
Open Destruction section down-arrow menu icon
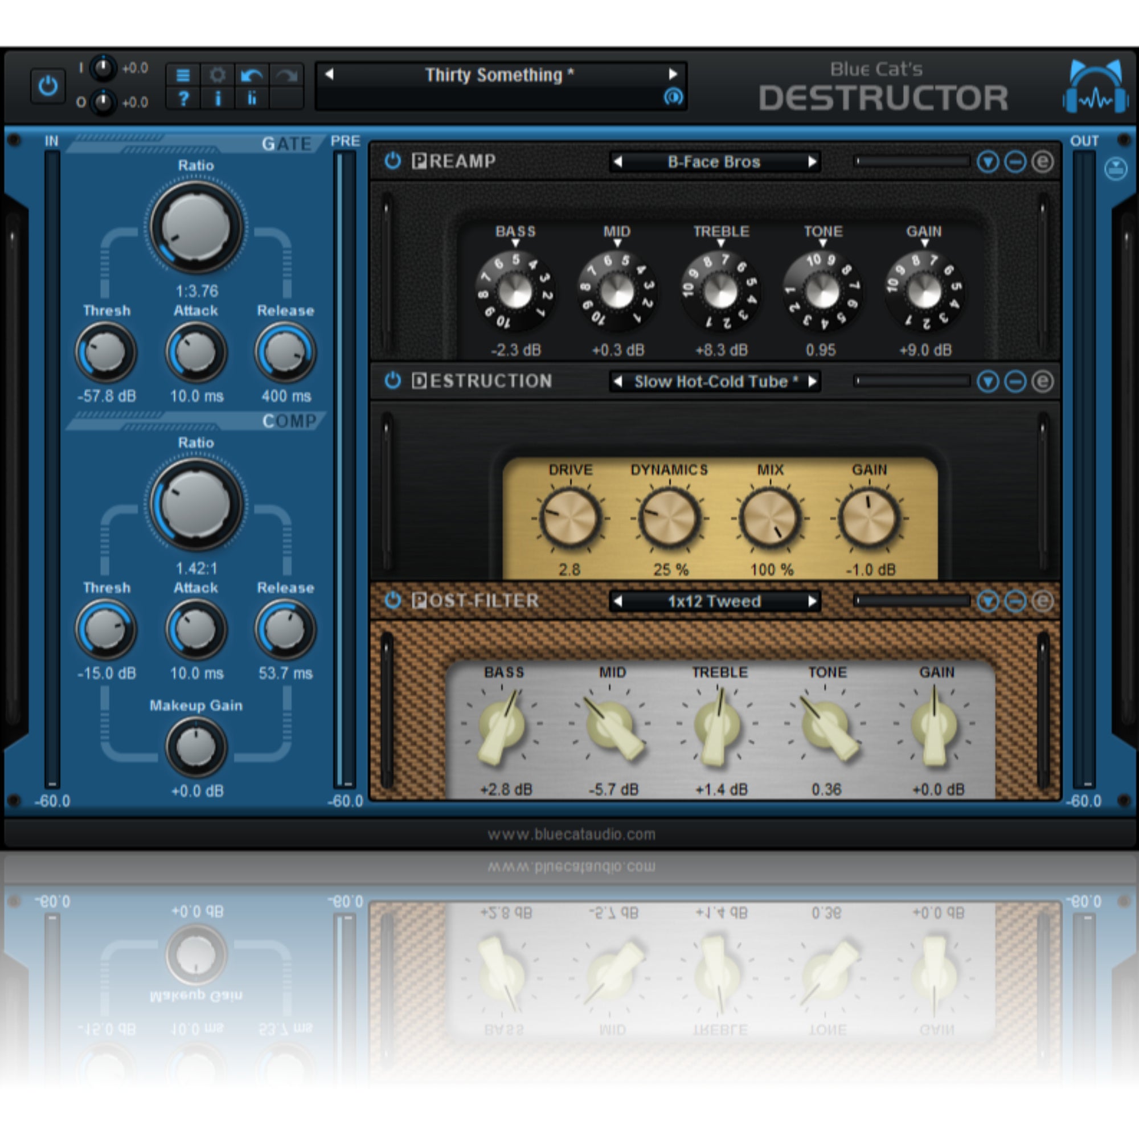click(988, 382)
